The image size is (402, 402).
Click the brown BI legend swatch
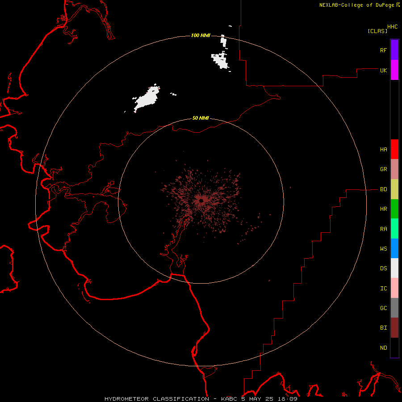click(394, 328)
